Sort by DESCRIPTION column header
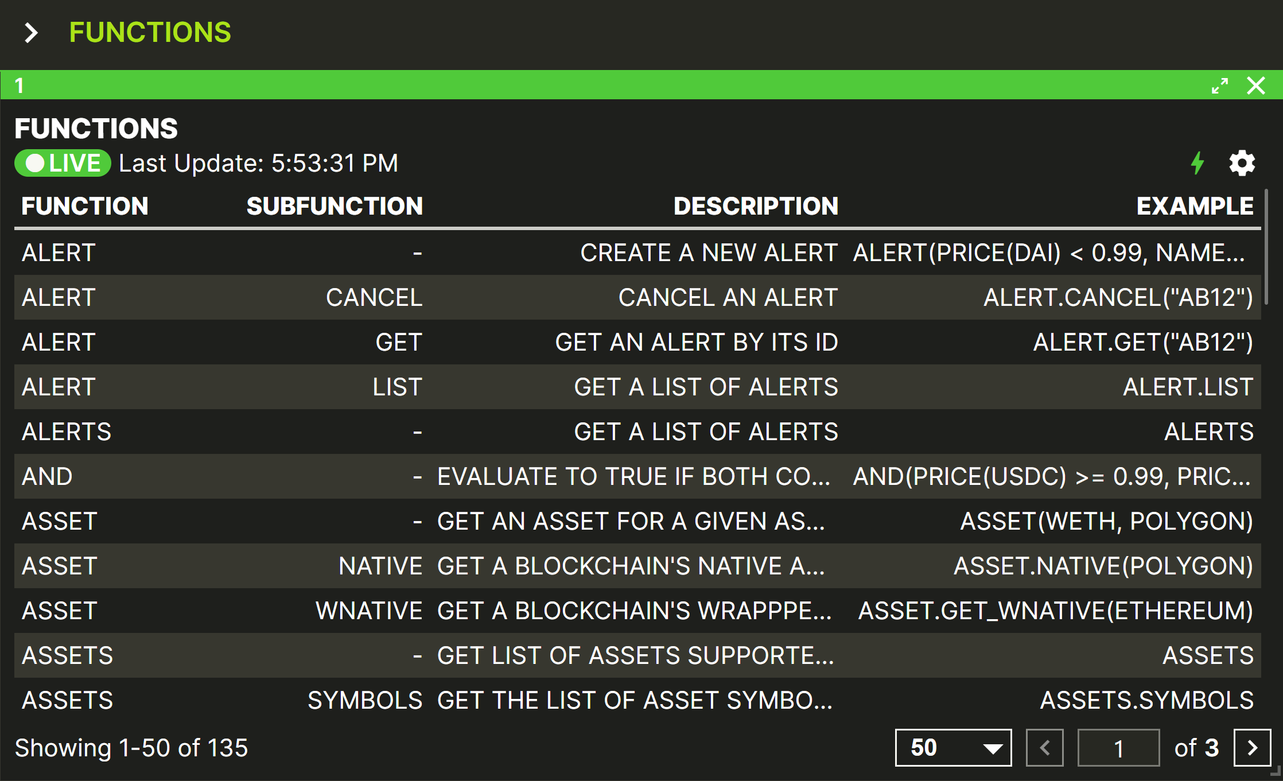This screenshot has width=1283, height=781. click(x=756, y=206)
